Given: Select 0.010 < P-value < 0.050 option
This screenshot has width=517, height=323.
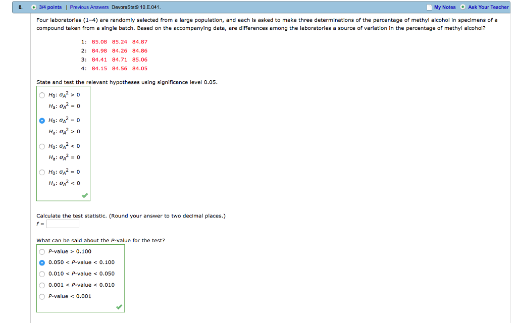Looking at the screenshot, I should click(42, 274).
